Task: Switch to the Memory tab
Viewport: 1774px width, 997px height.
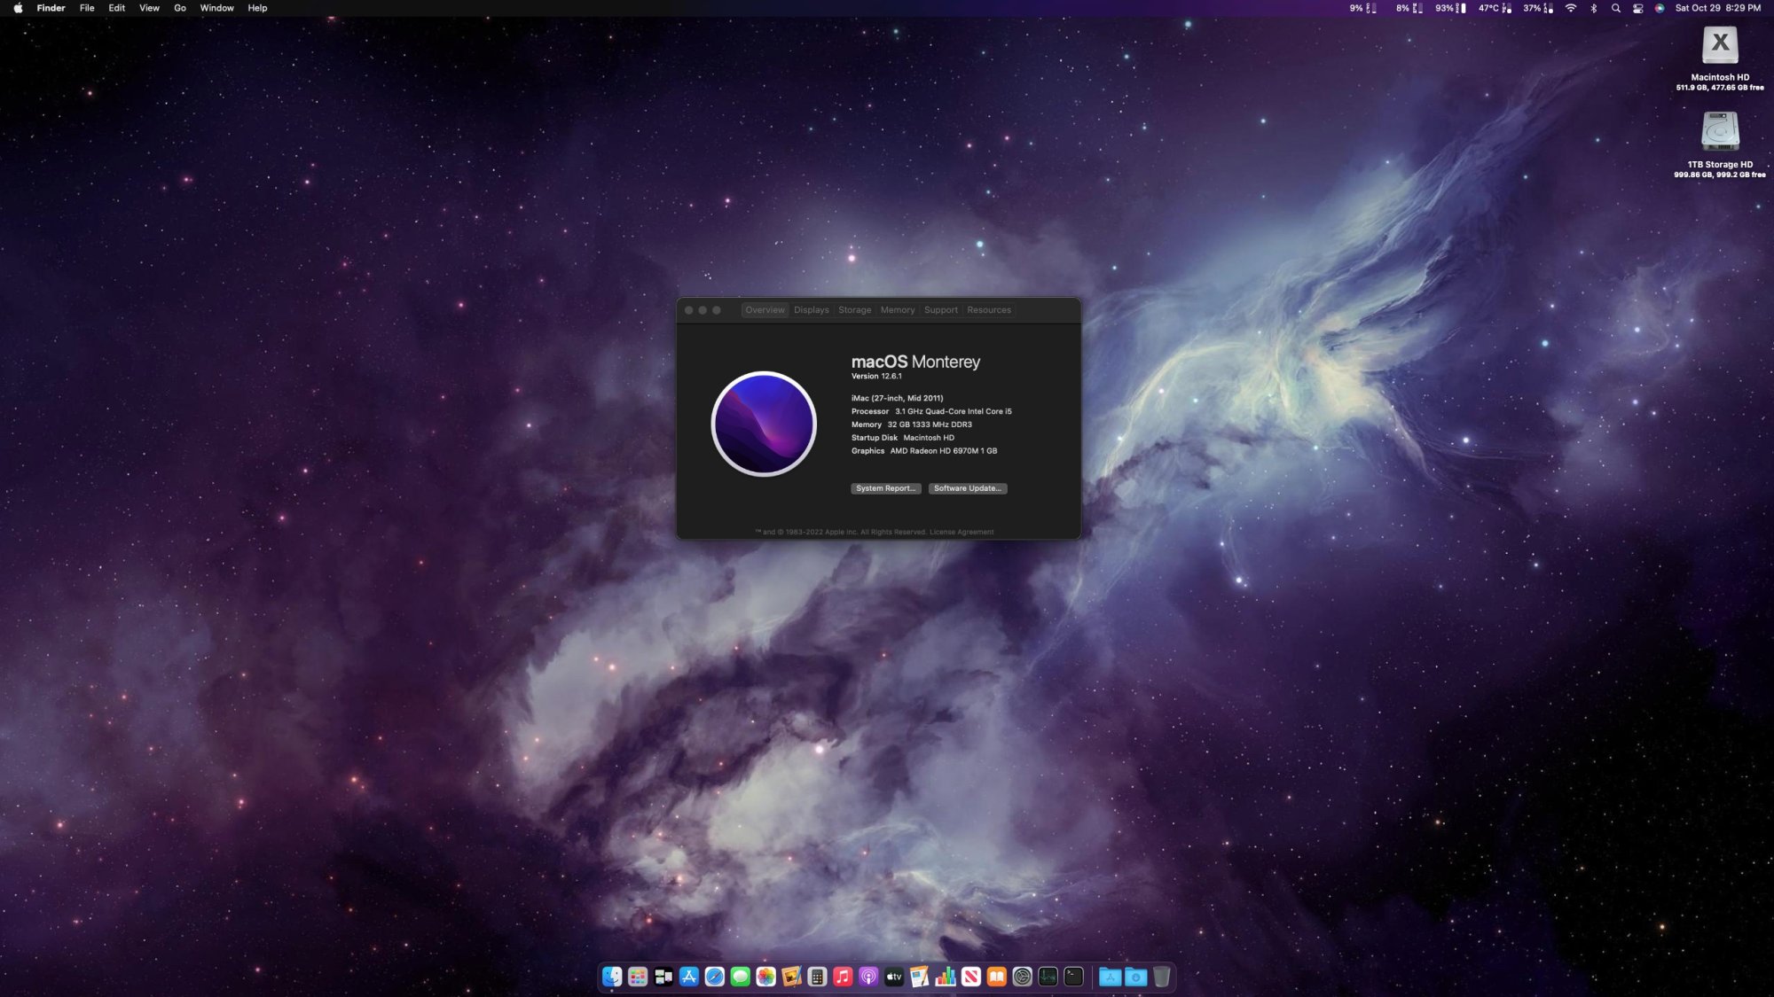Action: click(897, 310)
